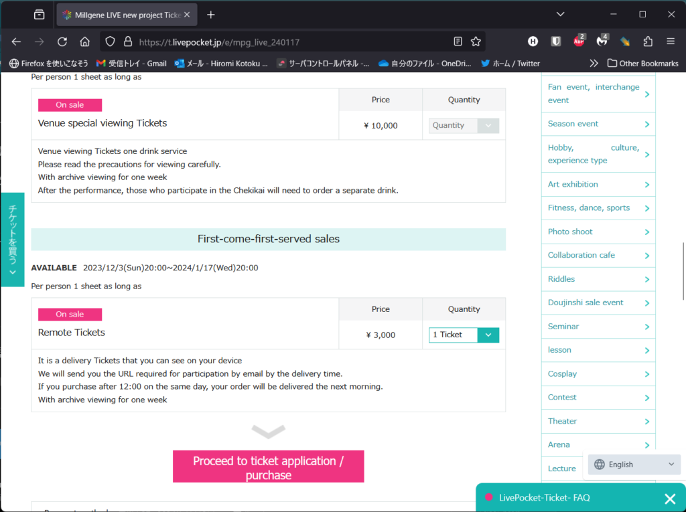The image size is (686, 512).
Task: Open the Firefox extensions puzzle icon
Action: [x=648, y=41]
